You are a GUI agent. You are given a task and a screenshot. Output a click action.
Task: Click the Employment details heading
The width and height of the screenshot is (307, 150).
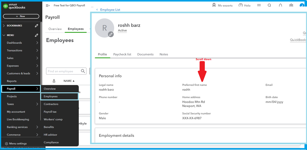pos(117,136)
